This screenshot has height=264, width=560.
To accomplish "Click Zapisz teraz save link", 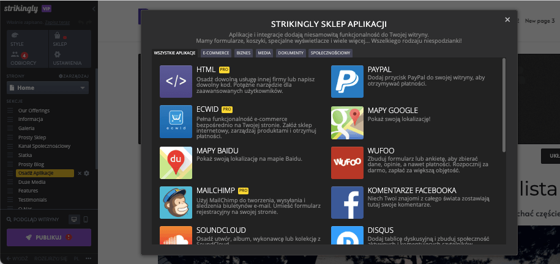I will click(x=57, y=22).
